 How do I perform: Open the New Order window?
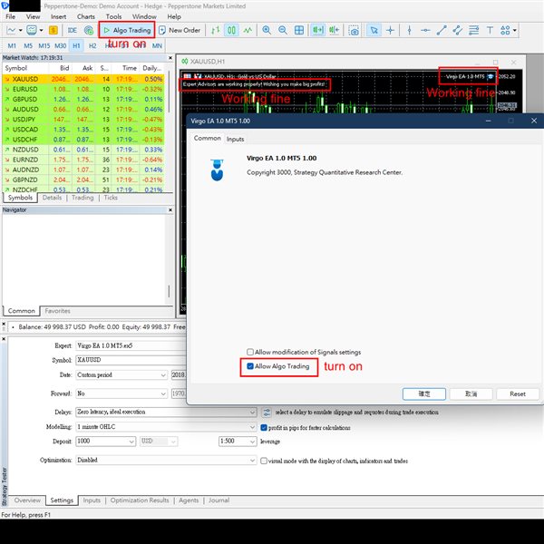pyautogui.click(x=180, y=31)
